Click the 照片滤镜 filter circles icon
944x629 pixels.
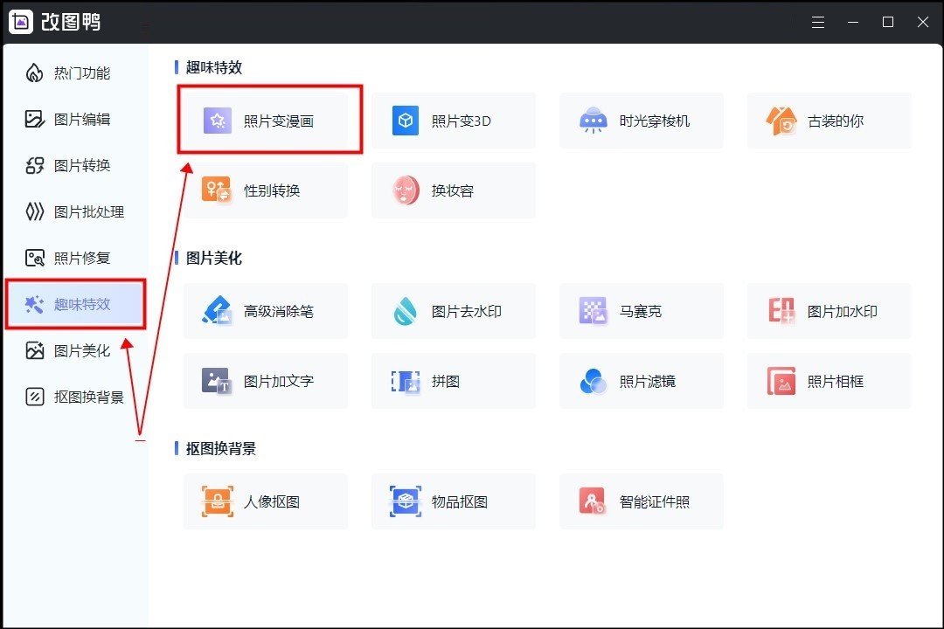coord(593,381)
